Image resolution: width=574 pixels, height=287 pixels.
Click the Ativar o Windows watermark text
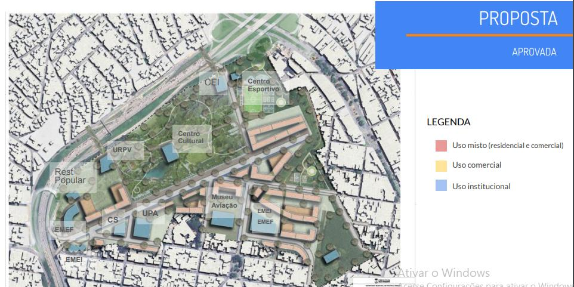(444, 273)
